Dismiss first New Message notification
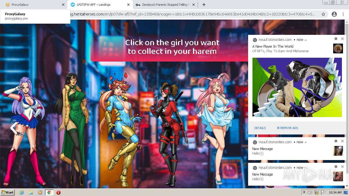This screenshot has width=349, height=196. (x=342, y=141)
